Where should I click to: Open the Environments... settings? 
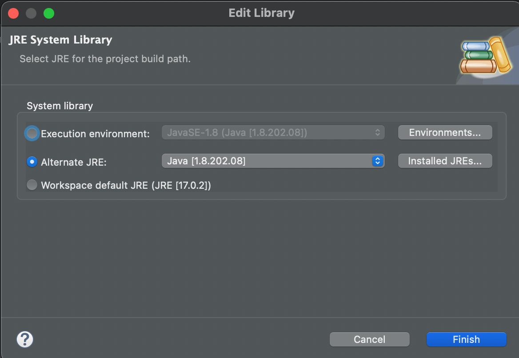pos(445,132)
